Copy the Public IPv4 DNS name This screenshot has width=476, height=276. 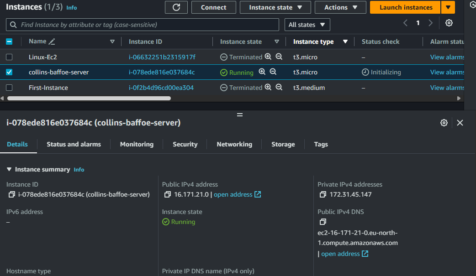click(x=323, y=222)
